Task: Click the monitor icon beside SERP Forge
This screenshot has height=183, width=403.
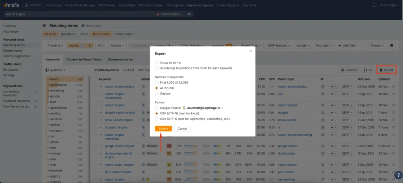Action: point(375,5)
